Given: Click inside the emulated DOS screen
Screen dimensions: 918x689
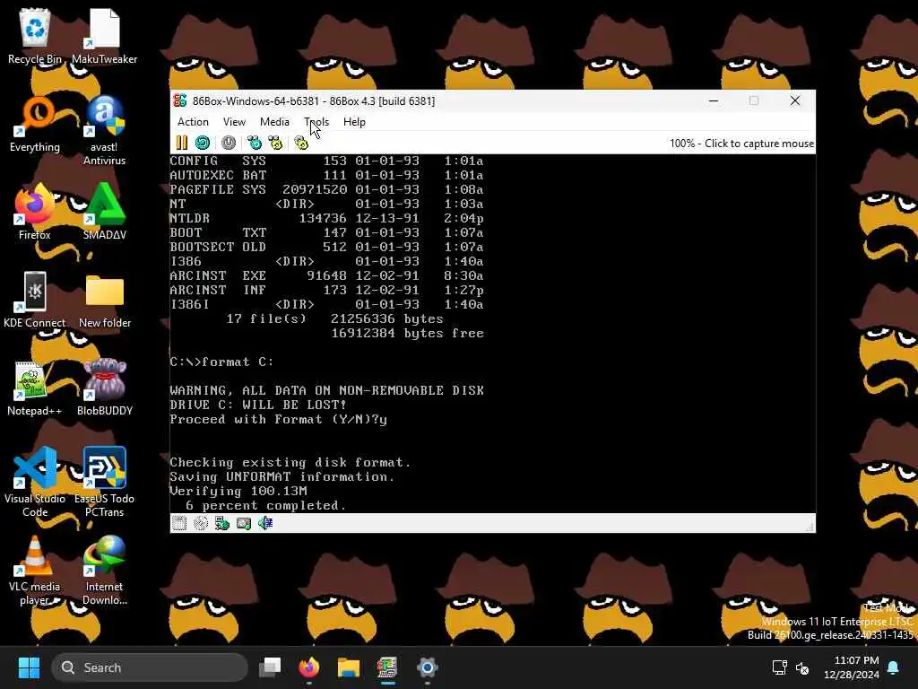Looking at the screenshot, I should 492,334.
